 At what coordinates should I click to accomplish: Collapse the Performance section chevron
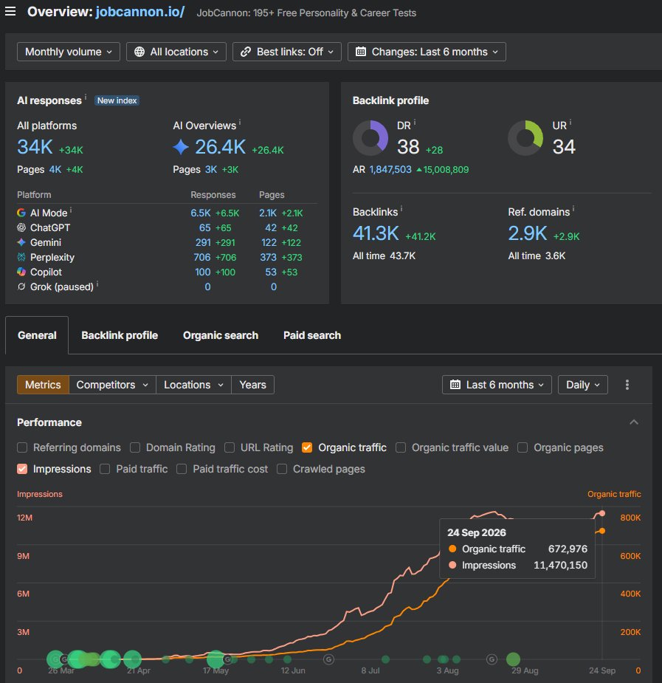tap(634, 422)
